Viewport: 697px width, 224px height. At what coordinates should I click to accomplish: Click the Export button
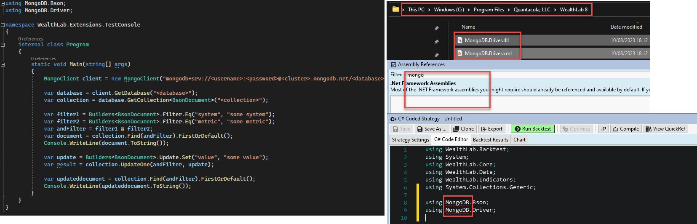coord(491,129)
